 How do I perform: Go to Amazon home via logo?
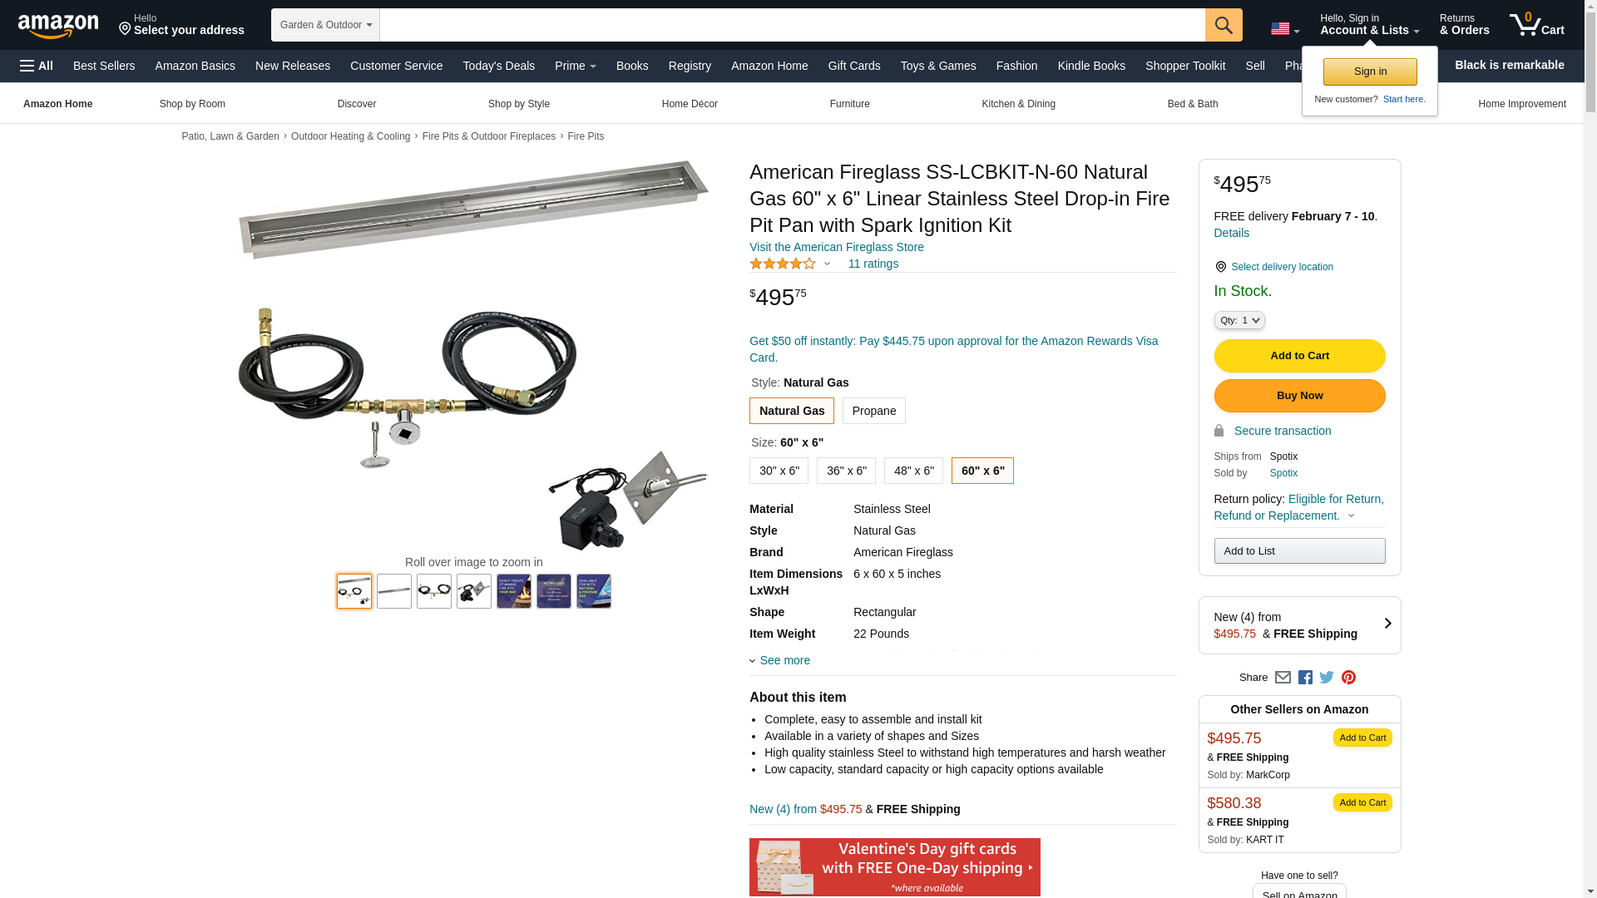[x=58, y=26]
